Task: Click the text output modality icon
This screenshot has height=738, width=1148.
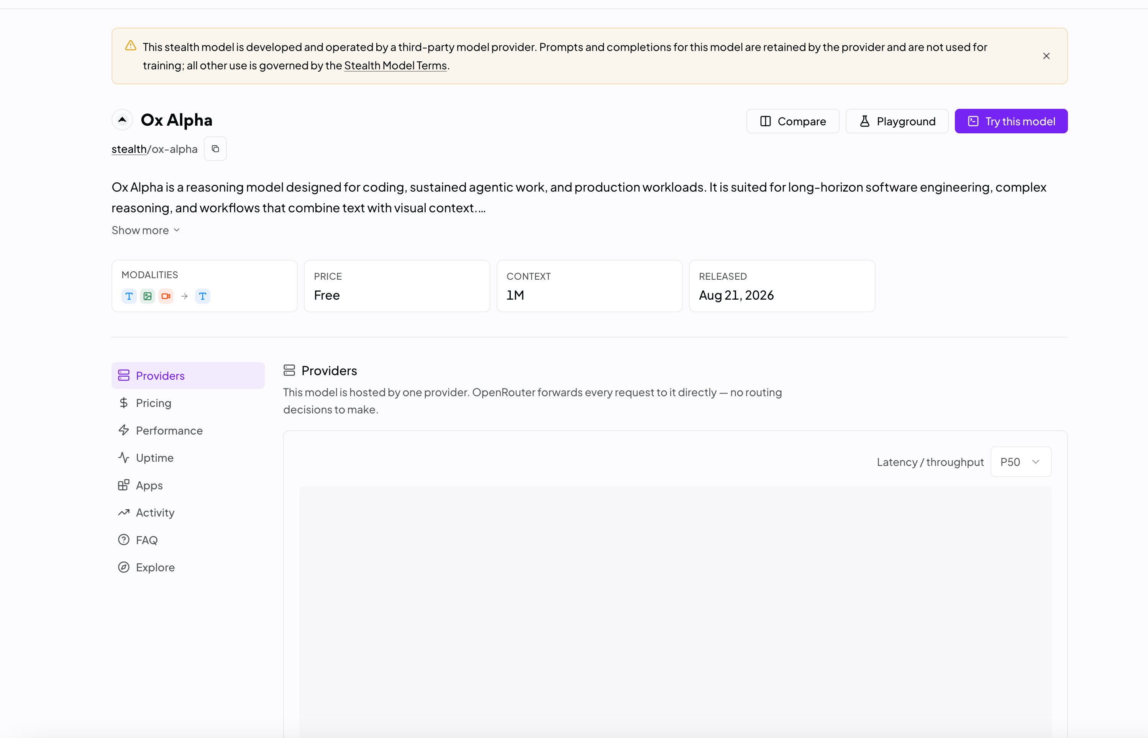Action: (x=203, y=296)
